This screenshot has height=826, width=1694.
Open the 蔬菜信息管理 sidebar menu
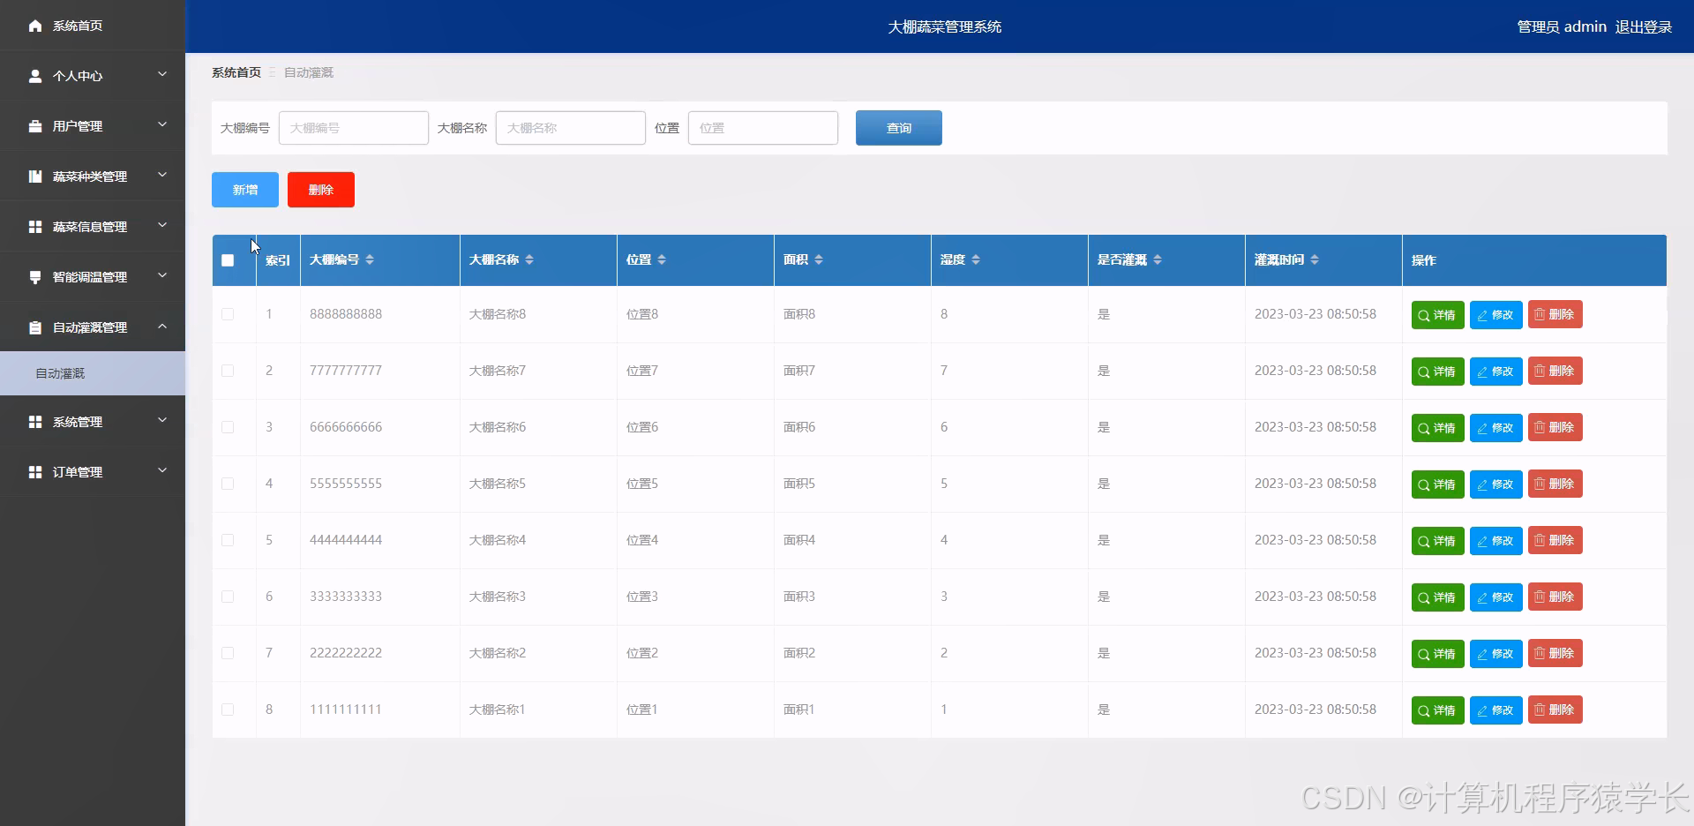pos(93,227)
